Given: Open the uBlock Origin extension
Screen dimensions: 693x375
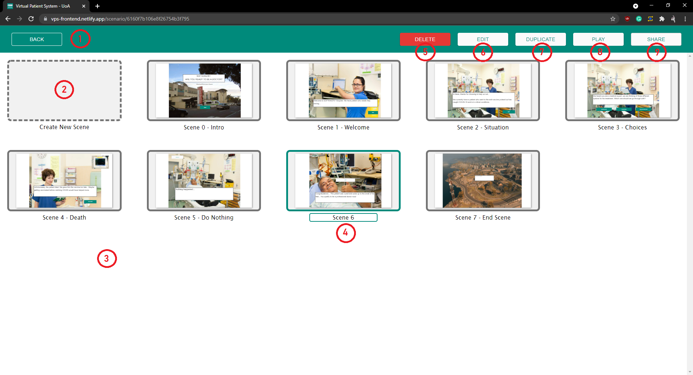Looking at the screenshot, I should 627,19.
